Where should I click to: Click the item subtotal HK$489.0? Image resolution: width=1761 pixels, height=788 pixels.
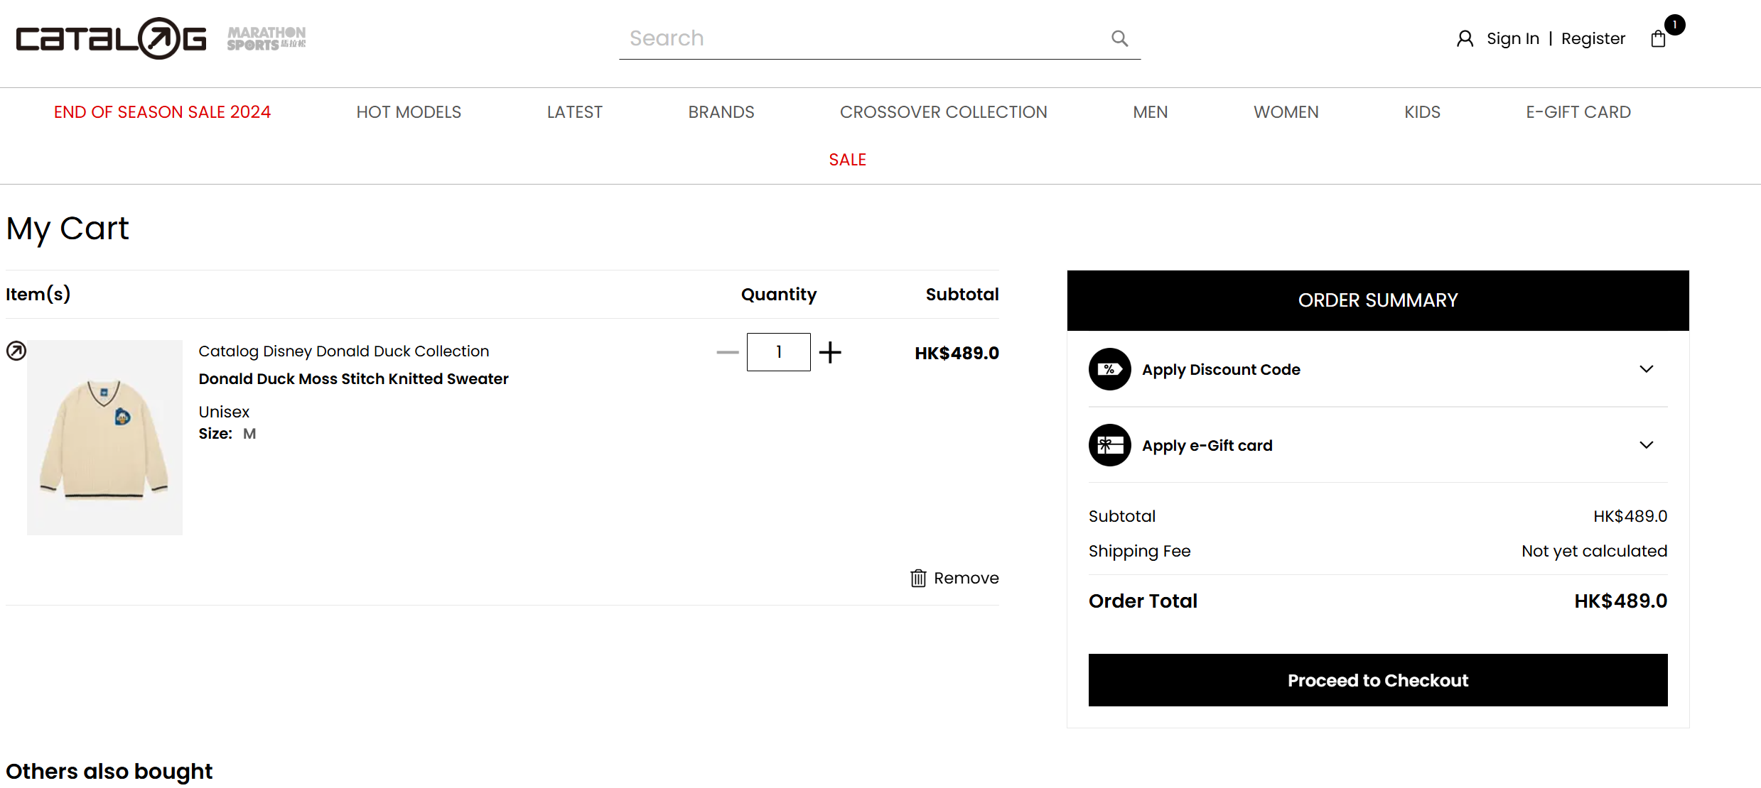coord(957,353)
